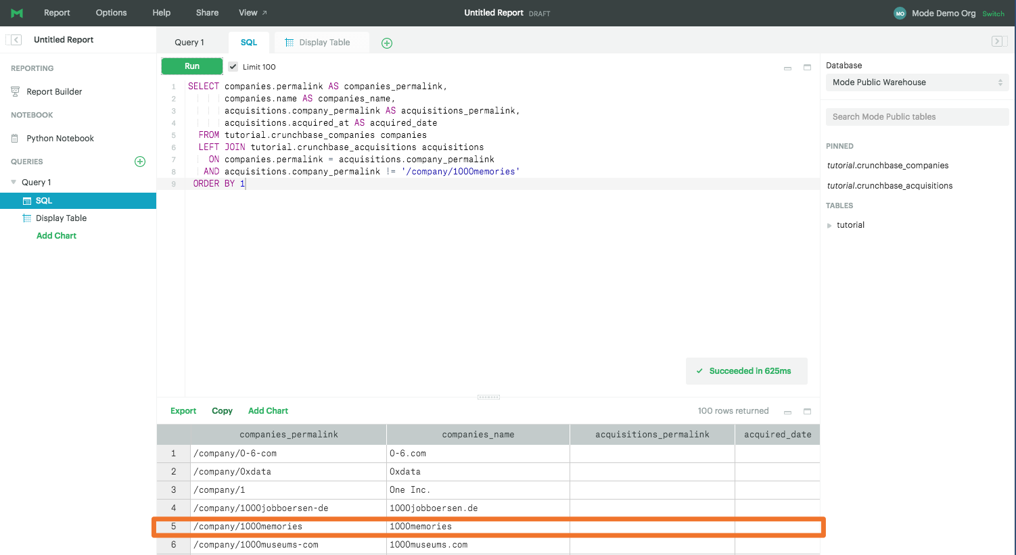Viewport: 1016px width, 555px height.
Task: Toggle the Limit 100 checkbox
Action: click(233, 66)
